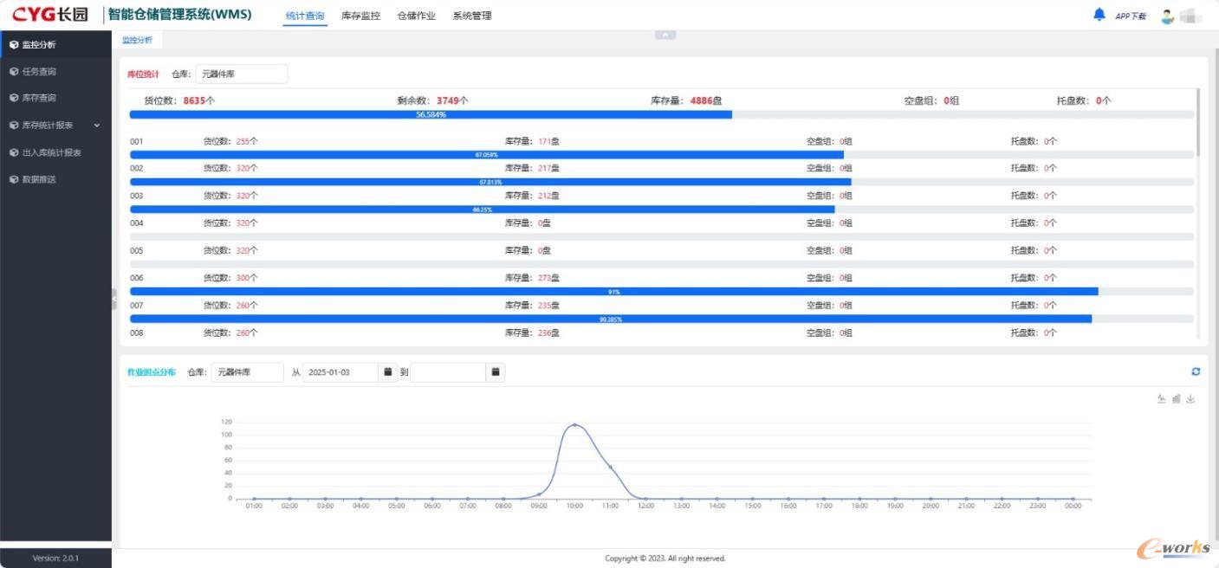Open 出入库统计报表 in sidebar
Viewport: 1219px width, 568px height.
tap(55, 152)
